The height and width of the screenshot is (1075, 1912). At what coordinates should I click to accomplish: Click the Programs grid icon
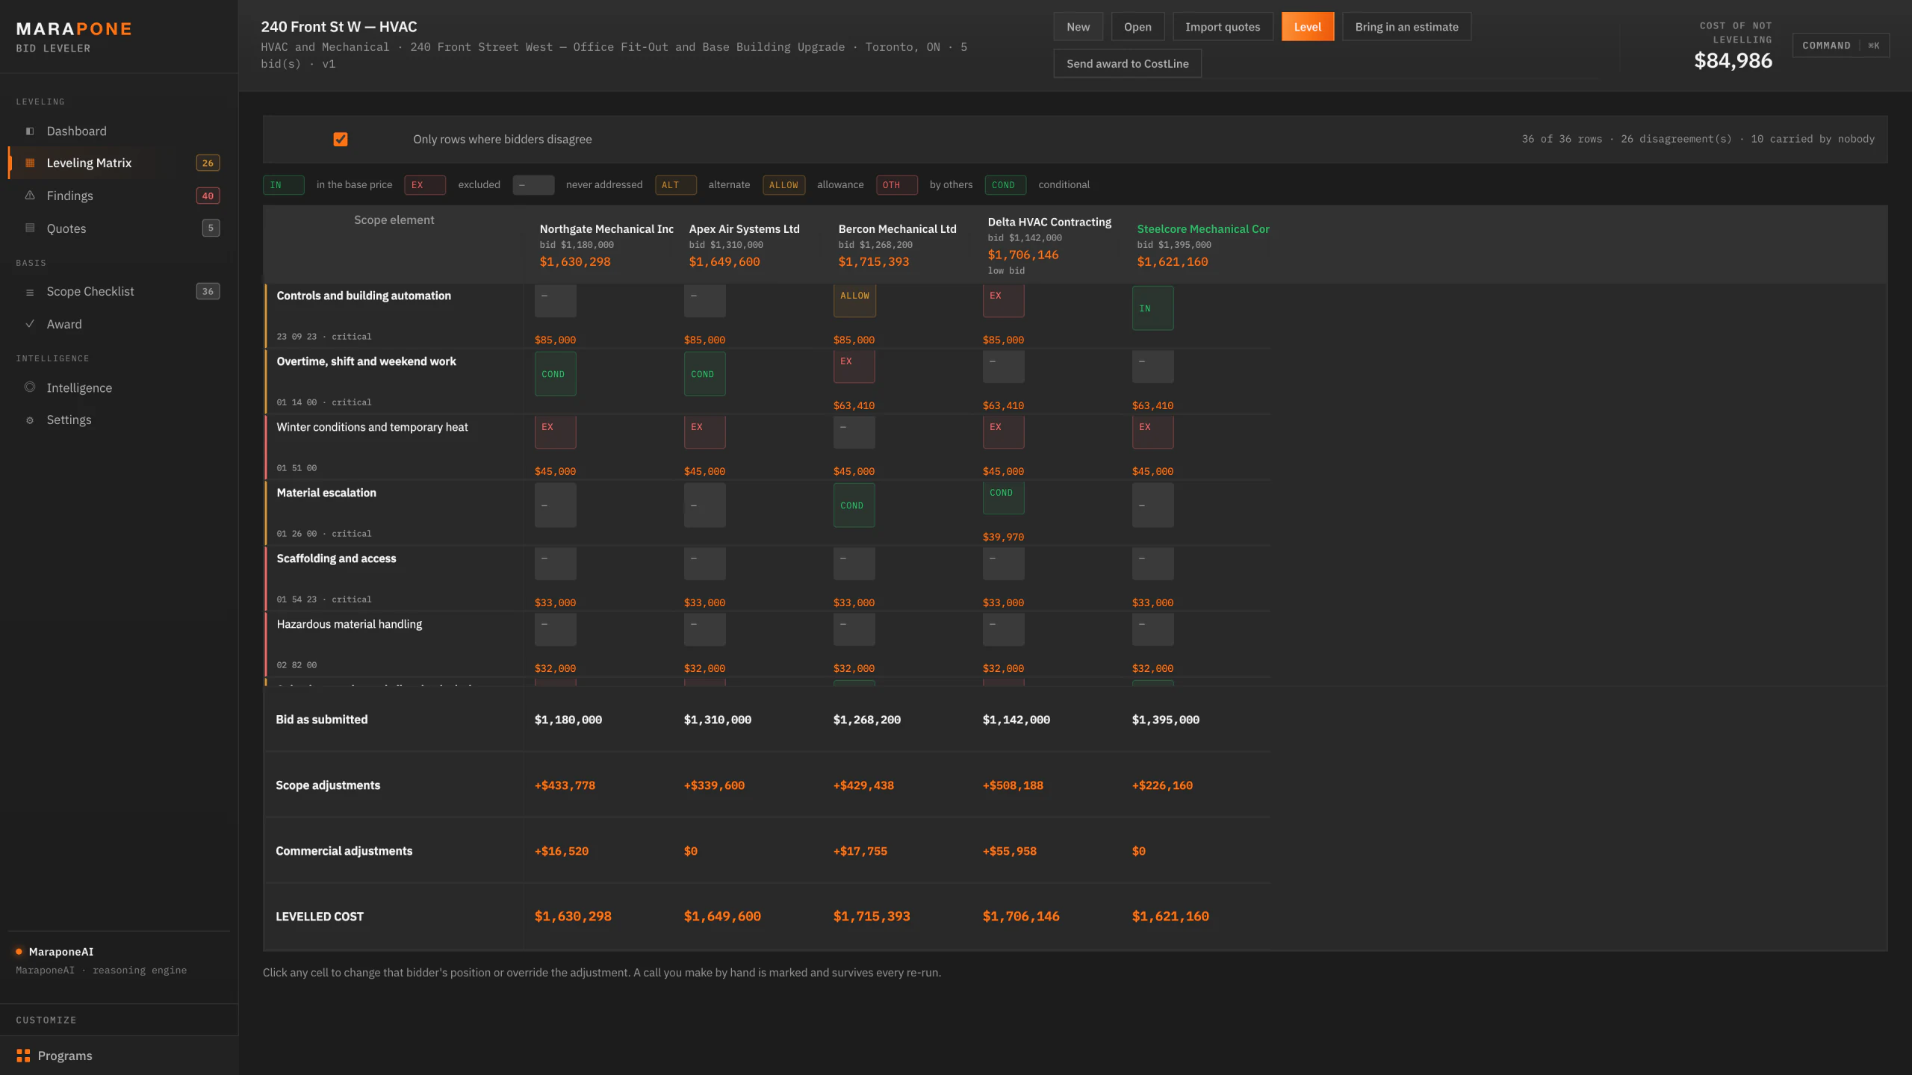click(23, 1056)
